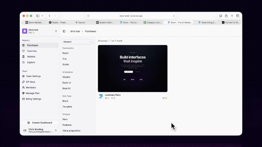
Task: Click the Wishlist bookmark icon
Action: pos(23,57)
